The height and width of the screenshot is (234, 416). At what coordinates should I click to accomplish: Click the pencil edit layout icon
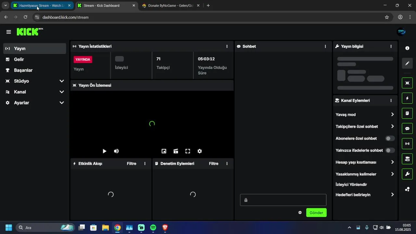pyautogui.click(x=407, y=63)
